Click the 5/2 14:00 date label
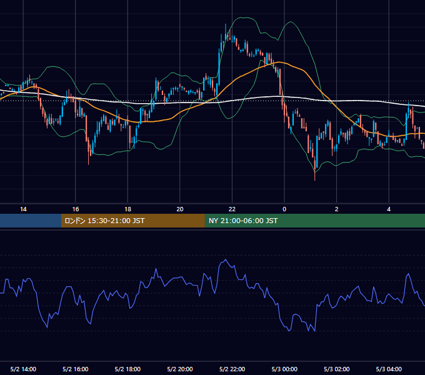 (23, 369)
